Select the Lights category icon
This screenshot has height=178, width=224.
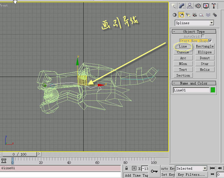coord(188,15)
